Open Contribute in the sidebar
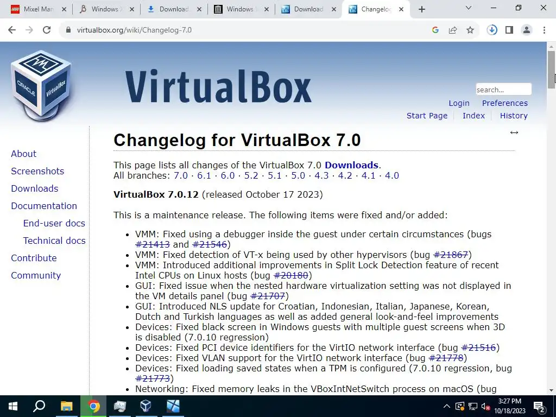 (34, 258)
